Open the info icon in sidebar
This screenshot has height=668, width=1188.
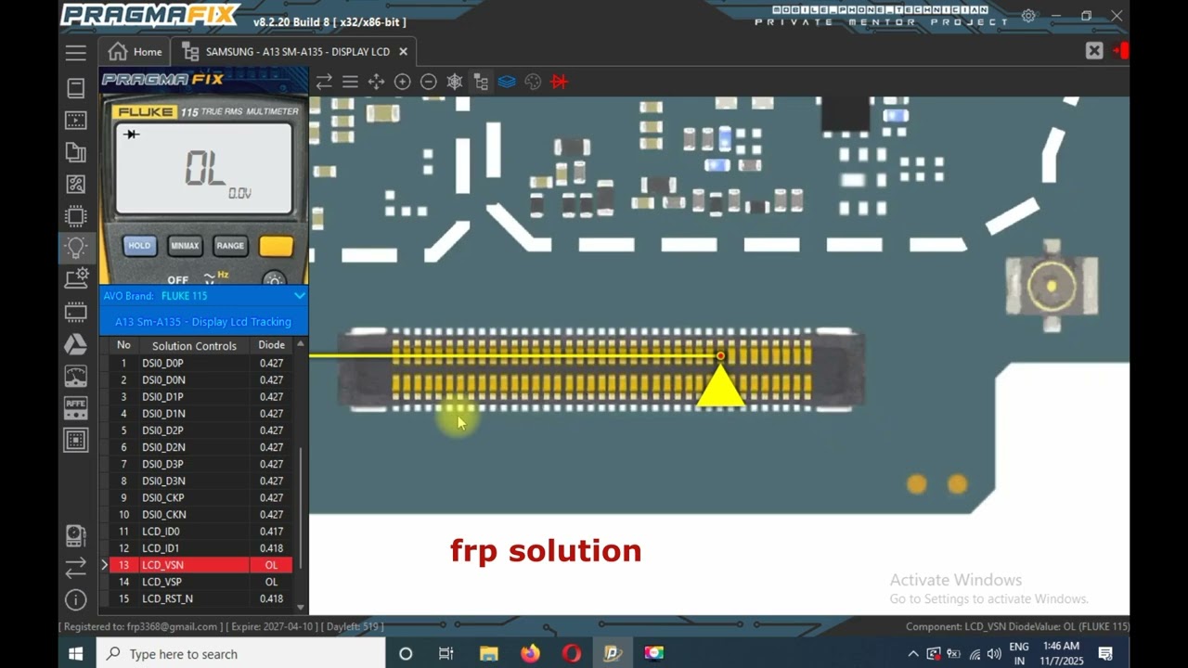coord(76,599)
